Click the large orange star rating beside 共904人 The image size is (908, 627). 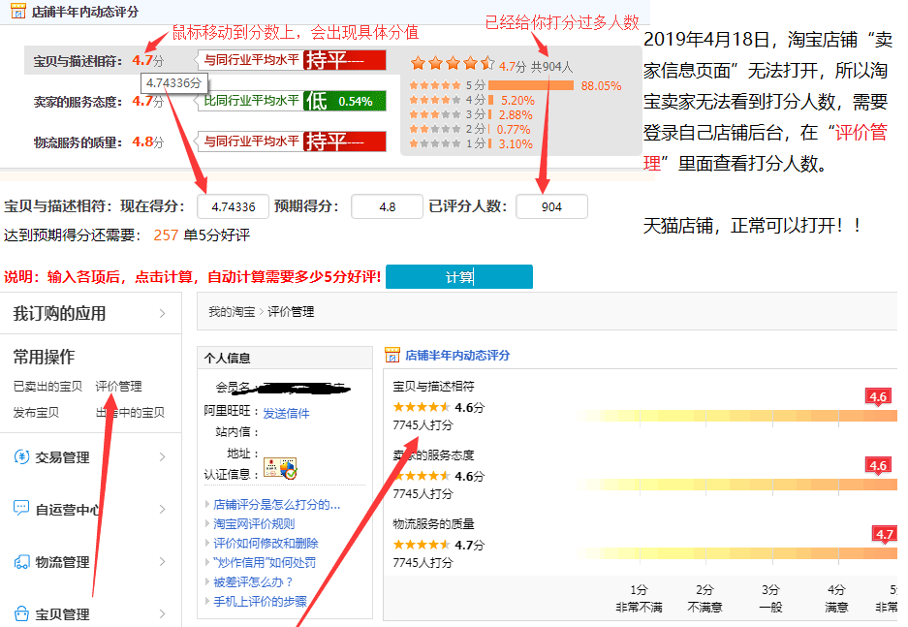[453, 63]
